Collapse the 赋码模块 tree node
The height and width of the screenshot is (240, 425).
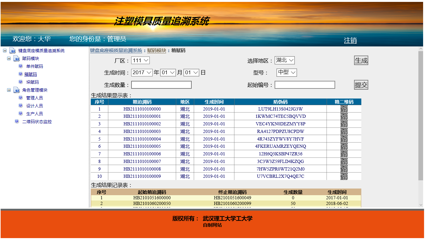tap(9, 58)
